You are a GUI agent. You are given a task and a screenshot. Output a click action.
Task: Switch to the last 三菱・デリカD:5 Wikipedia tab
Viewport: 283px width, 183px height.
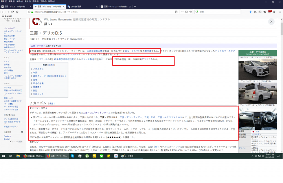pos(116,7)
